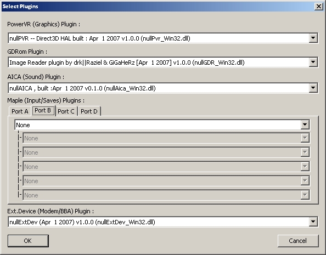Switch to the Port C tab

pyautogui.click(x=66, y=111)
